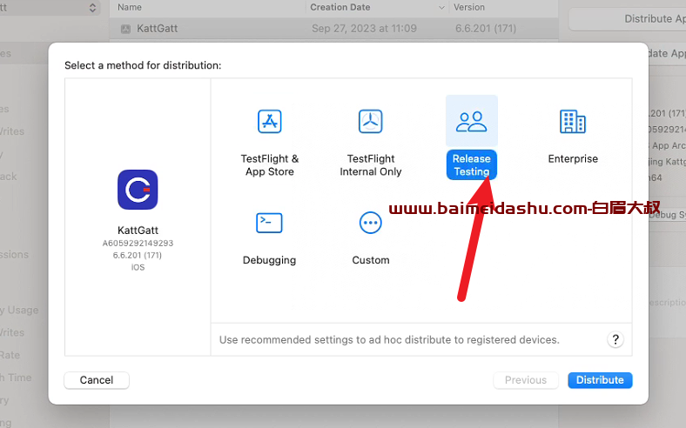Choose TestFlight Internal Only icon
This screenshot has width=686, height=428.
371,121
